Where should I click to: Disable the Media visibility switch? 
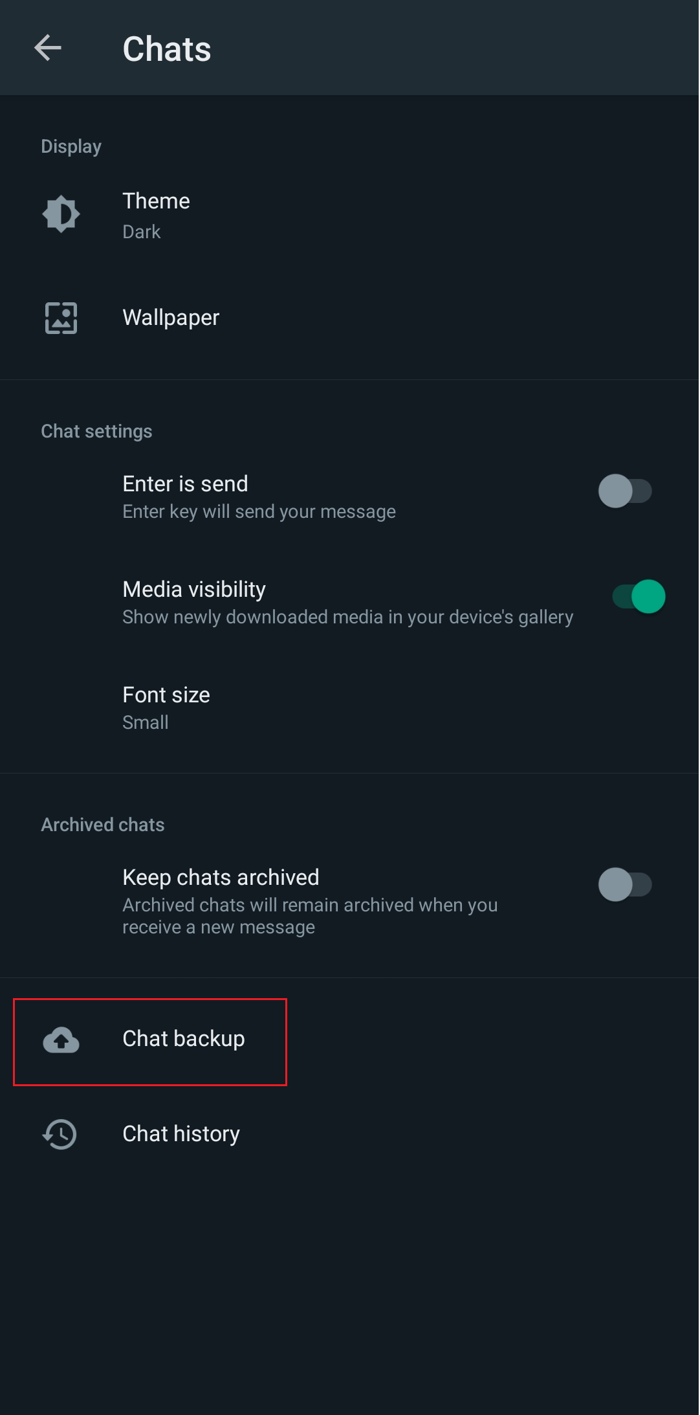[x=639, y=597]
